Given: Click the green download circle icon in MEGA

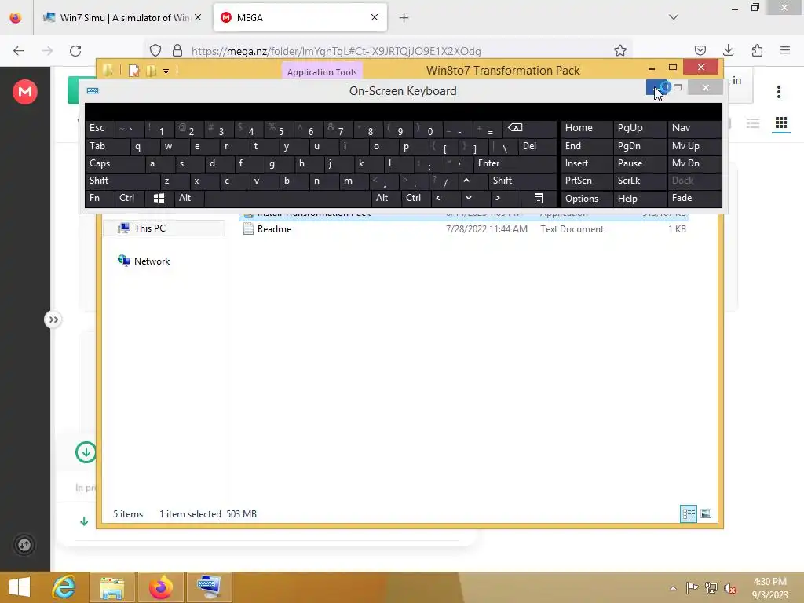Looking at the screenshot, I should click(86, 452).
